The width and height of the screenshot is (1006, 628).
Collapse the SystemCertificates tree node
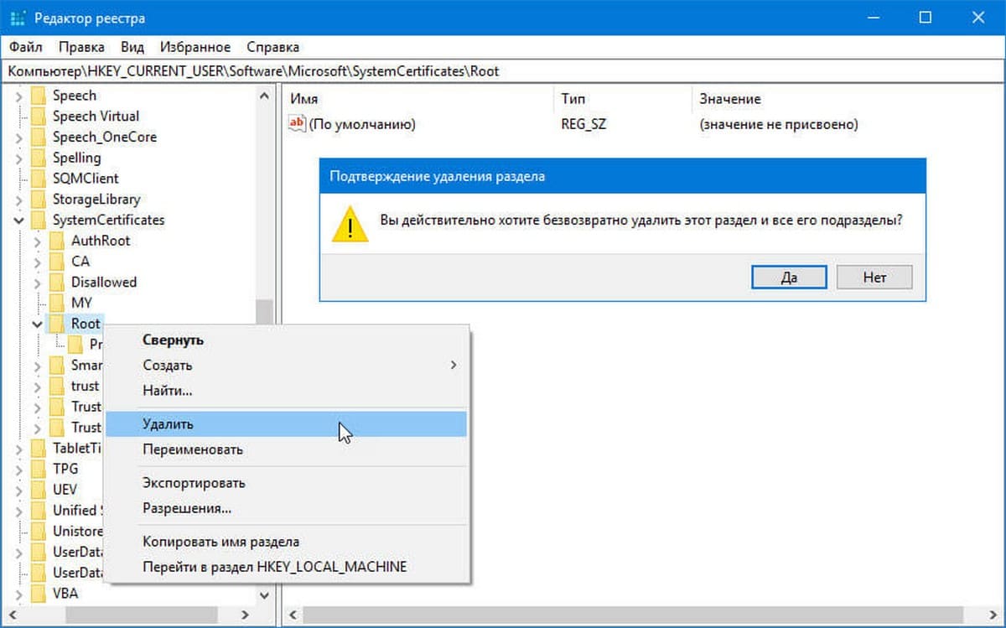click(19, 221)
